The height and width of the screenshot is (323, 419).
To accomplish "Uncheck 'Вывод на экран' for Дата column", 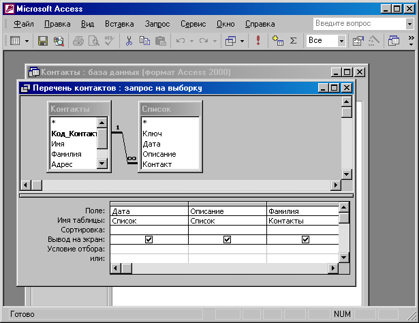I will (x=149, y=239).
